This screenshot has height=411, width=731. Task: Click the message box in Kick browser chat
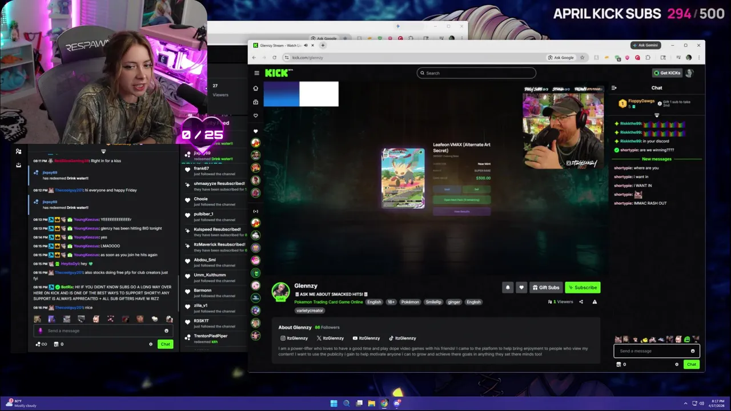point(656,351)
